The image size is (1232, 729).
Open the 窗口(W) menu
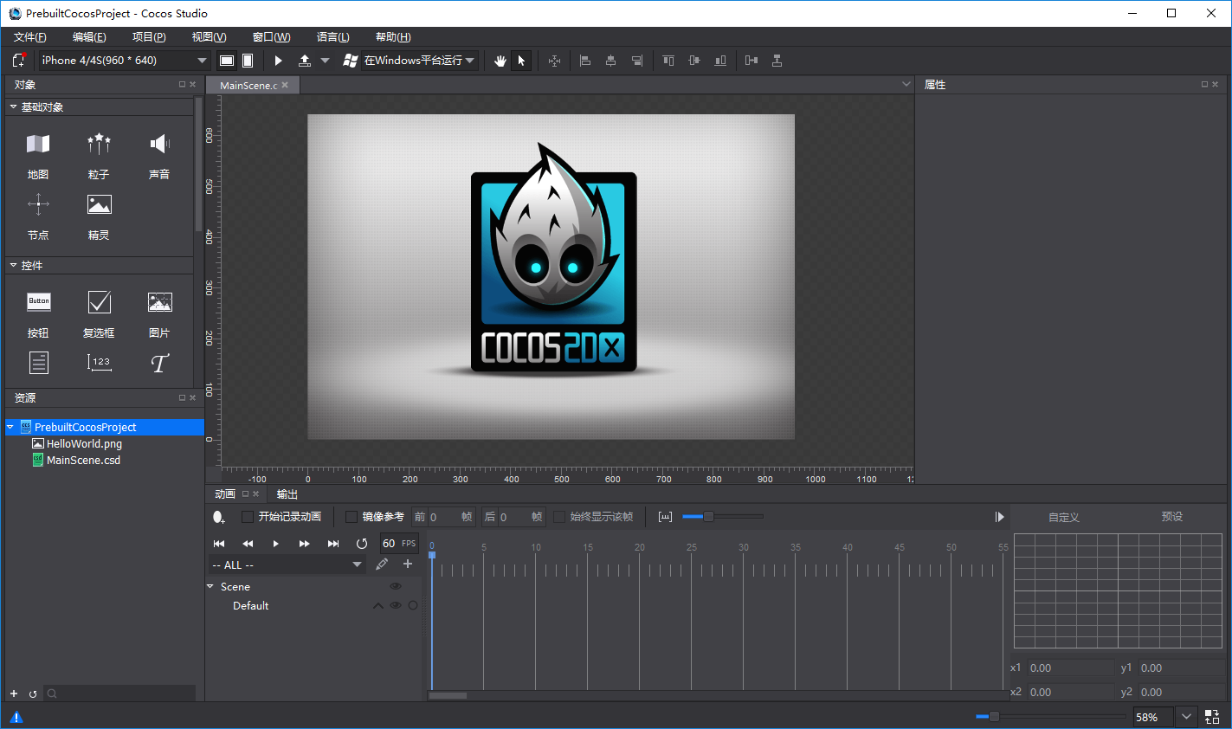tap(272, 37)
